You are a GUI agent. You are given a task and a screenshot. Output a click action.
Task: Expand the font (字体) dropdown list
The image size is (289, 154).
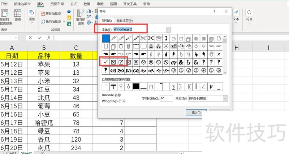click(168, 29)
